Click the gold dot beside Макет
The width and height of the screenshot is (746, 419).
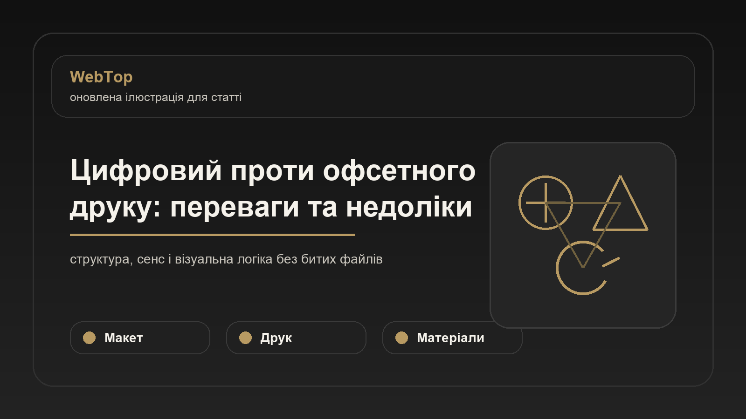(89, 338)
